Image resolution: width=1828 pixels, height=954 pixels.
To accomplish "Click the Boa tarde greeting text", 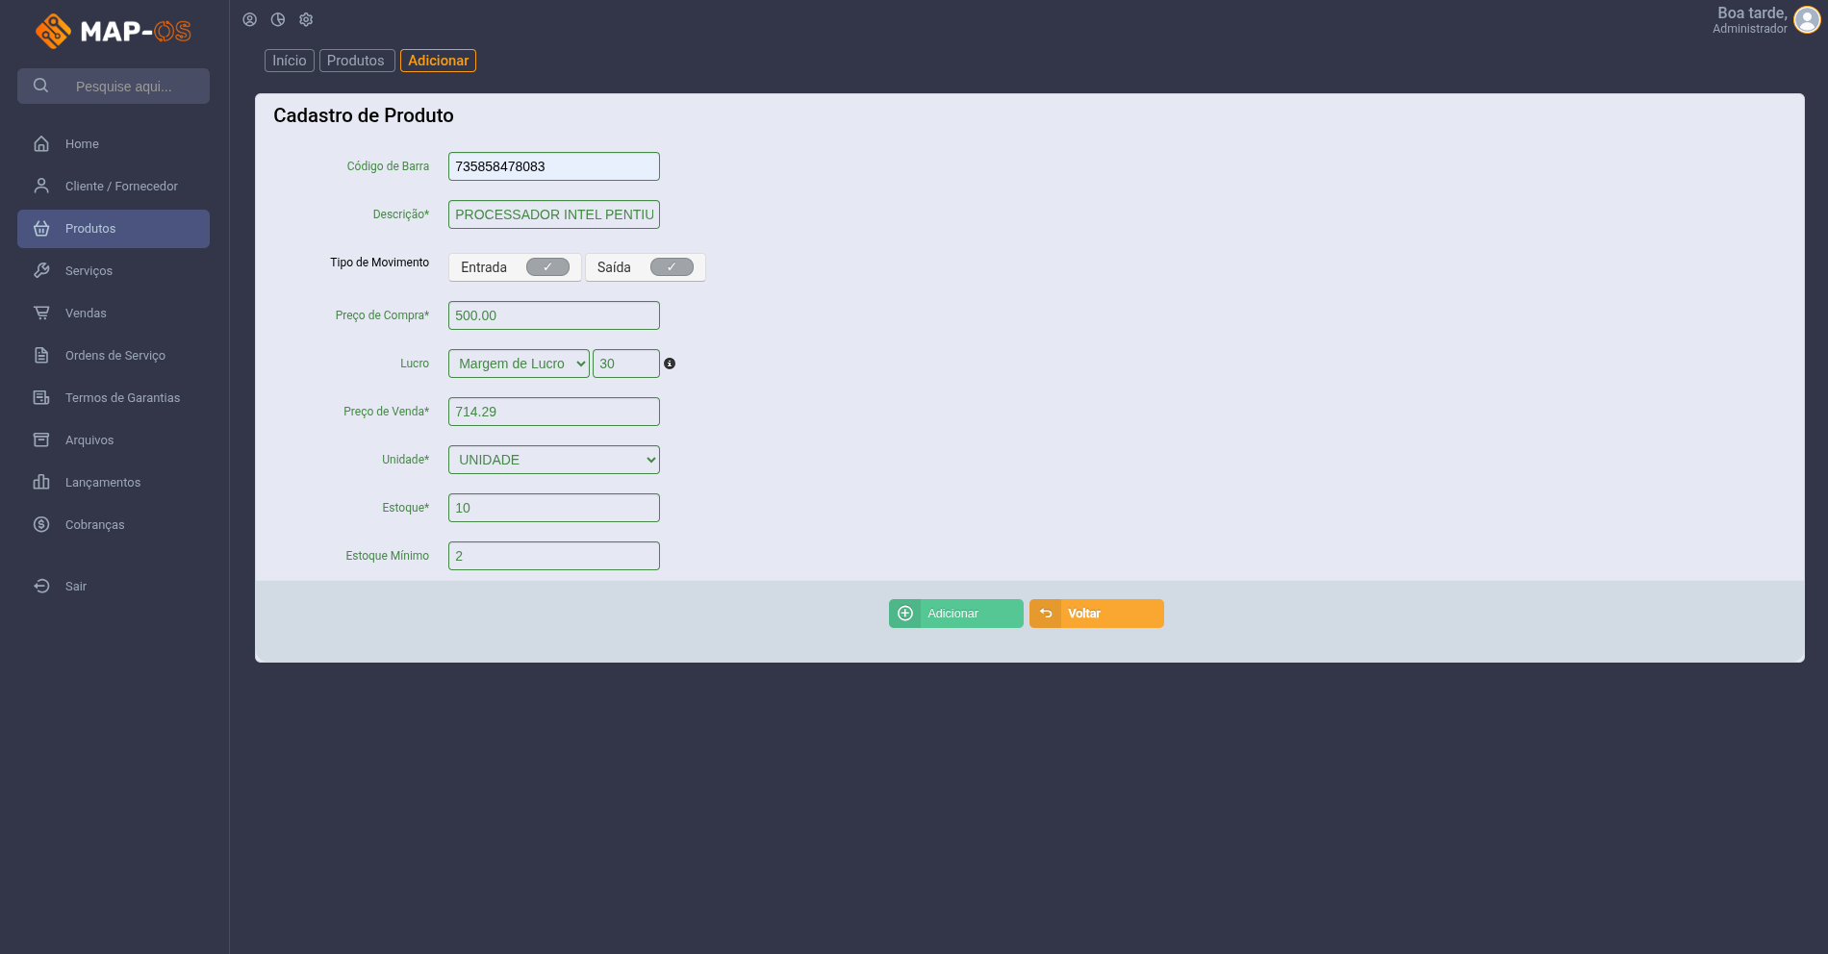I will tap(1752, 13).
